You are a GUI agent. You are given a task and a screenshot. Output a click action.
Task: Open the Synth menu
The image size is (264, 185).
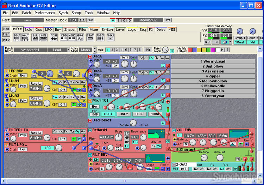(63, 13)
